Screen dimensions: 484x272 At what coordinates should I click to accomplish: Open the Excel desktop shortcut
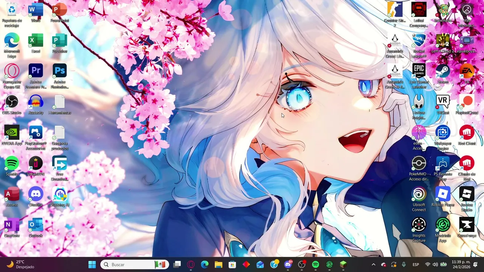point(36,43)
